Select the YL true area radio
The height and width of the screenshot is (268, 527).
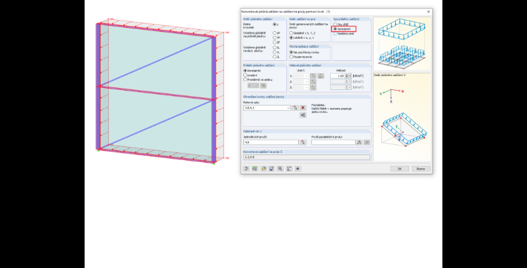coord(275,52)
